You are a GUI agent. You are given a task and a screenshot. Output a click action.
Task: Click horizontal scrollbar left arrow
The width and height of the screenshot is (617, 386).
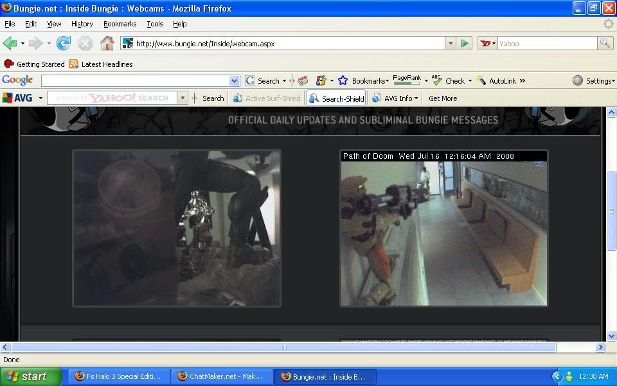click(5, 347)
